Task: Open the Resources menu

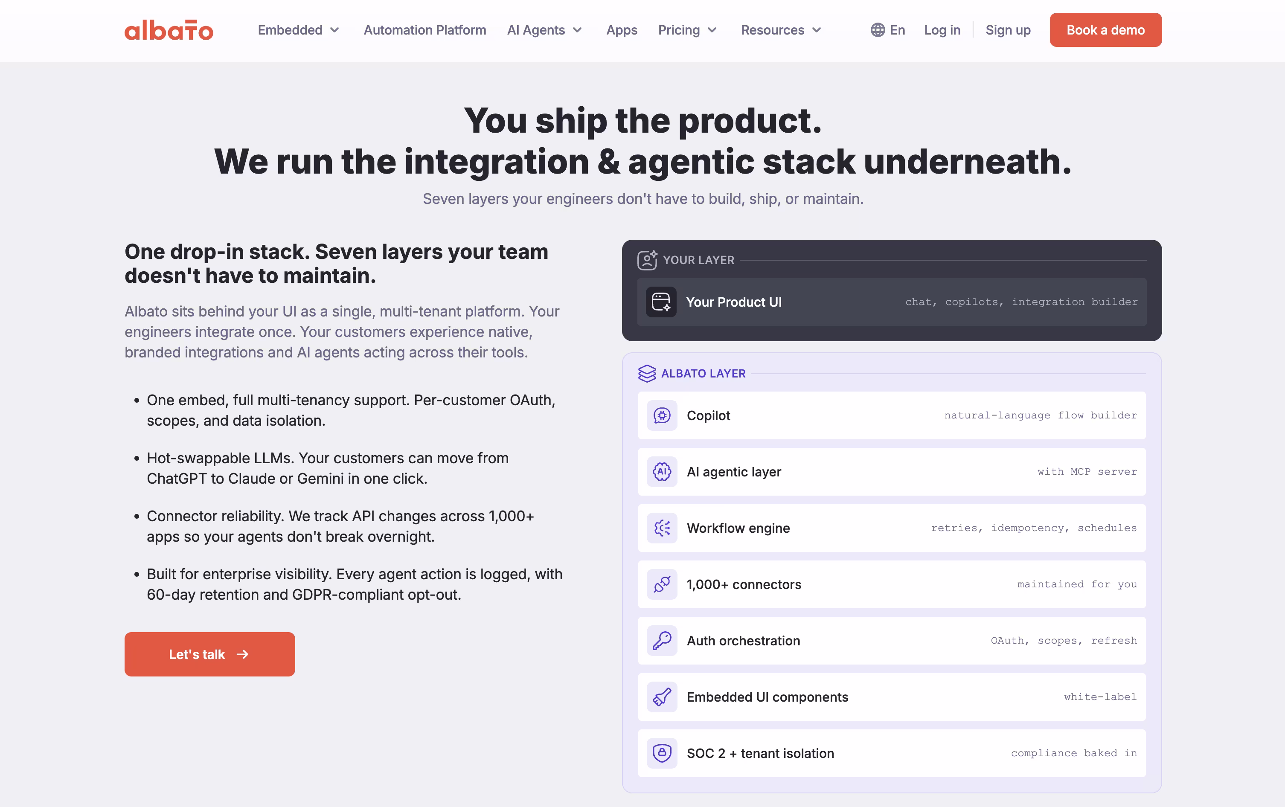Action: coord(782,30)
